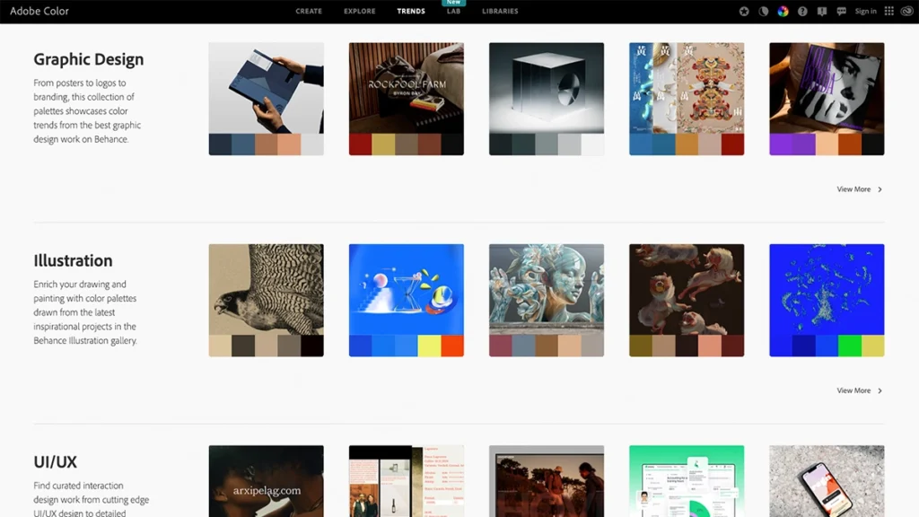Select the Trends tab

(411, 11)
